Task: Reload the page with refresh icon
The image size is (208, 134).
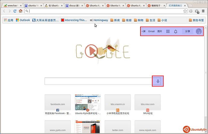Action: (15, 11)
